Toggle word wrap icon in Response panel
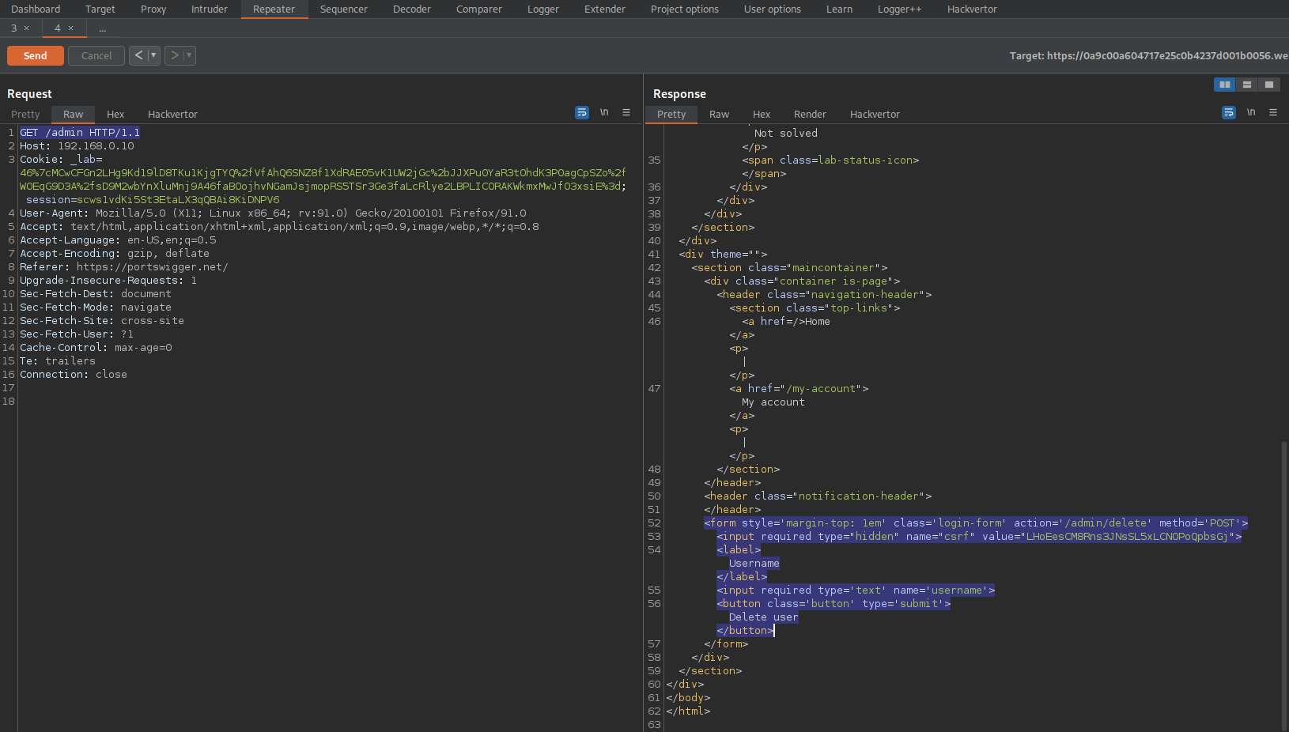 click(1229, 113)
